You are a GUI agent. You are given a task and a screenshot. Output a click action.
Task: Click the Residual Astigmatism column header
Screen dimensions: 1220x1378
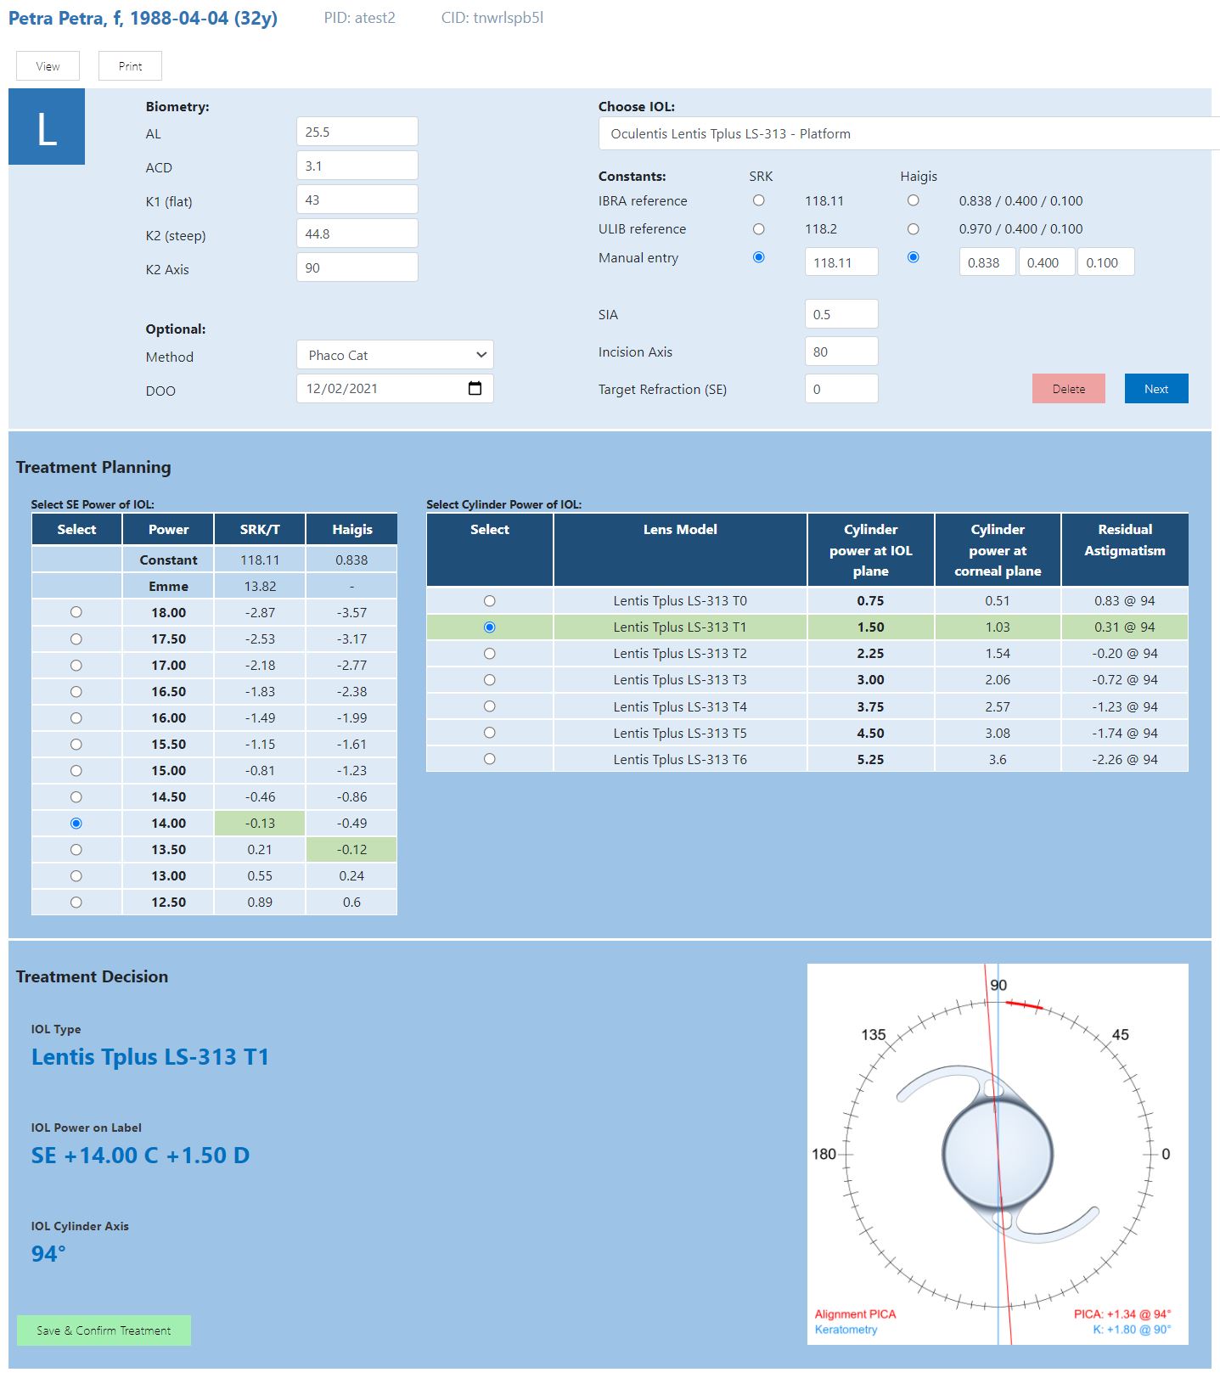click(1125, 549)
